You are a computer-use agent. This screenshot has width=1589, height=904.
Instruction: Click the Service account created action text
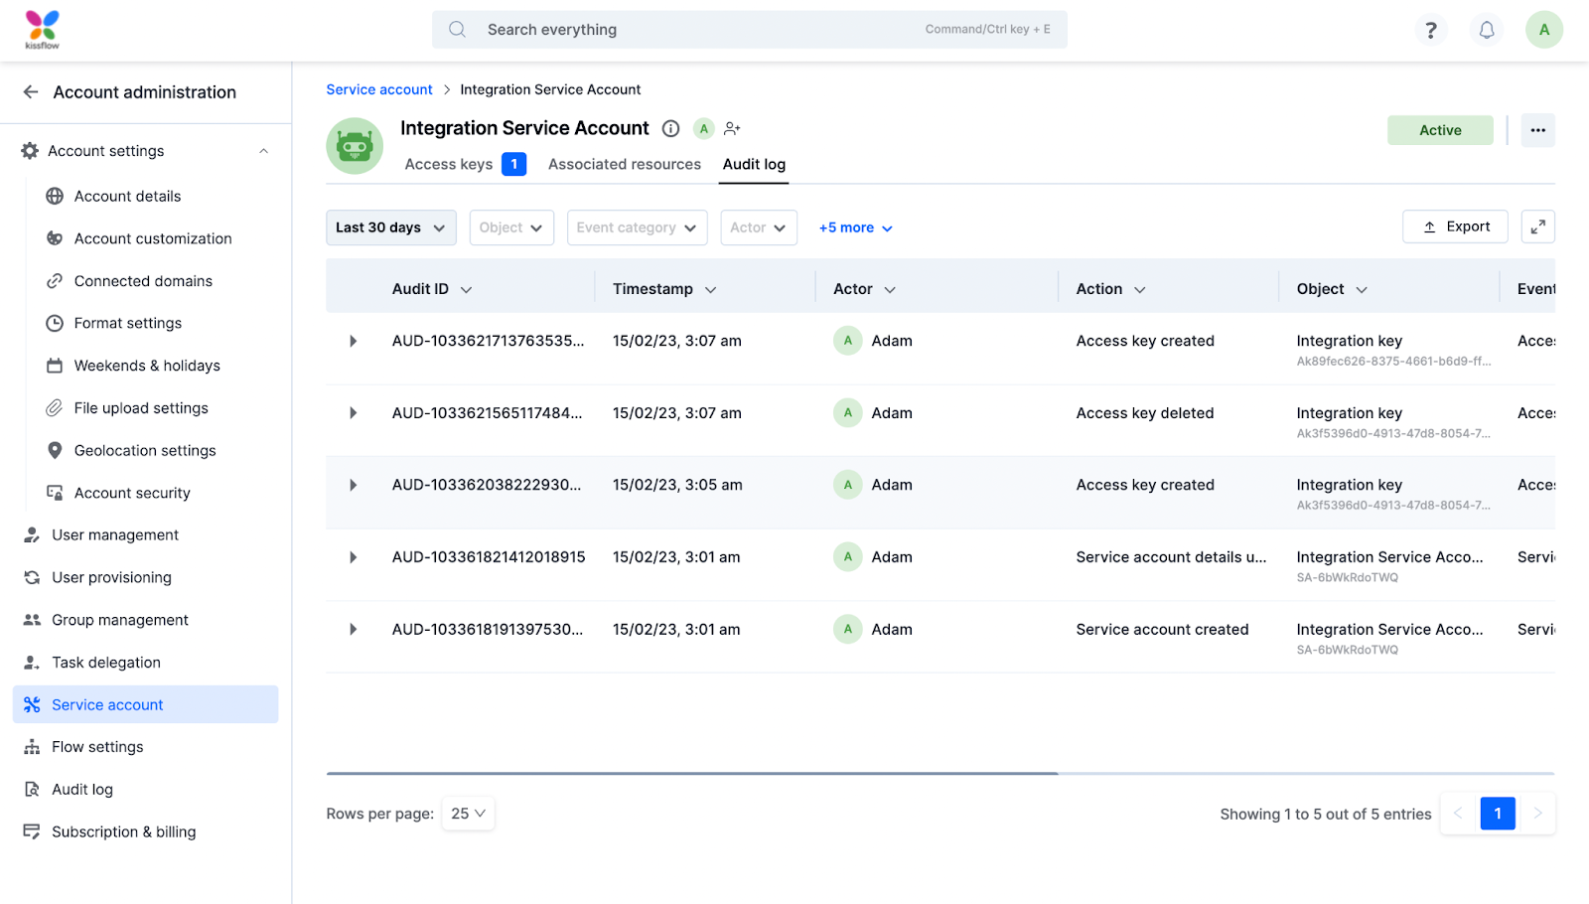[x=1162, y=630]
